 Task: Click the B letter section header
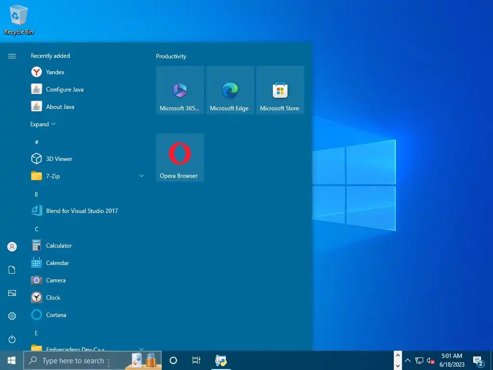[37, 195]
